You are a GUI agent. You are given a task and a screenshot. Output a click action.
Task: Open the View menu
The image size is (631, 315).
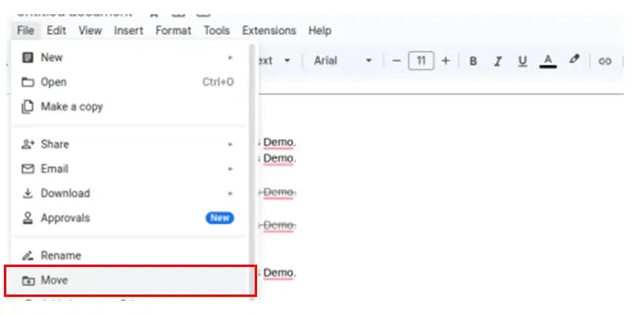(90, 31)
